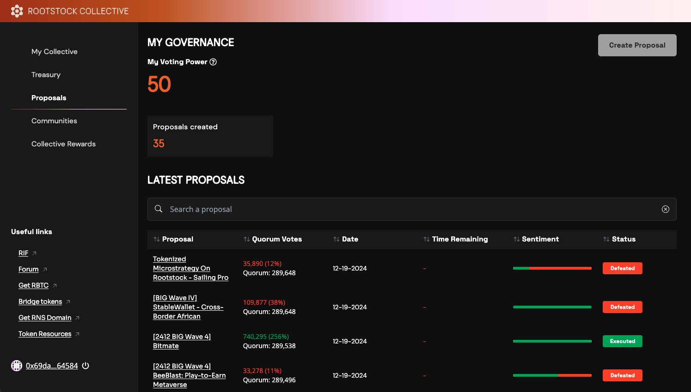This screenshot has height=392, width=691.
Task: Open the Communities section
Action: tap(54, 121)
